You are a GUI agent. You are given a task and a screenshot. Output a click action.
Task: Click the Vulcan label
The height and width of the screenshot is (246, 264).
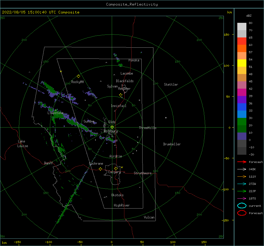coord(149,217)
